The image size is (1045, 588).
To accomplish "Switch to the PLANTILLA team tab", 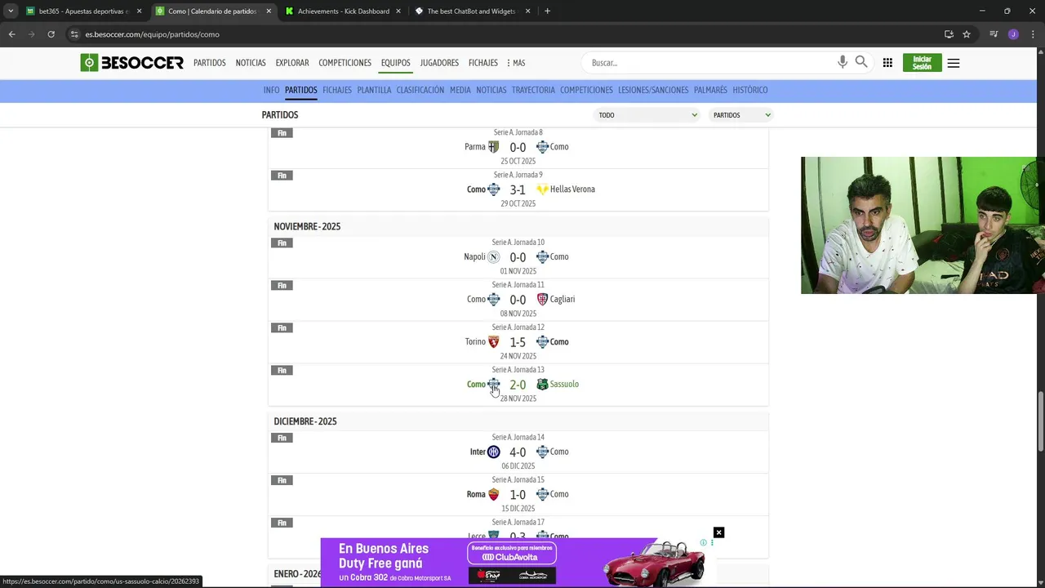I will point(374,90).
